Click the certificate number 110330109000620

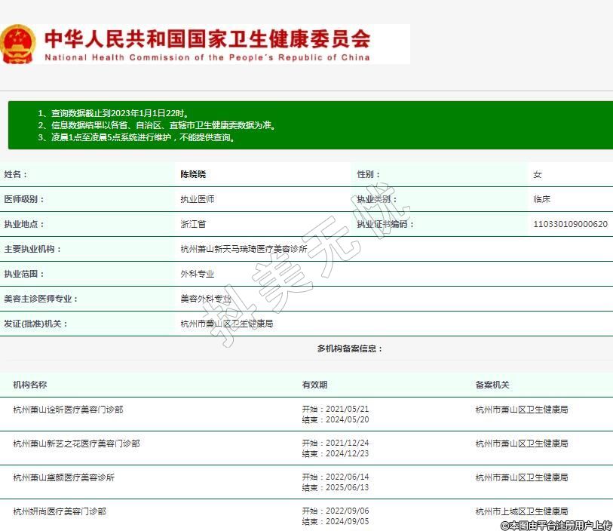[x=570, y=224]
